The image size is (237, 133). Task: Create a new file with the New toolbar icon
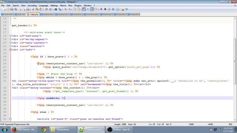point(4,9)
